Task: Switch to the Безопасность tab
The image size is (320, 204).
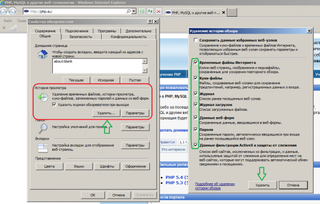Action: [x=81, y=37]
